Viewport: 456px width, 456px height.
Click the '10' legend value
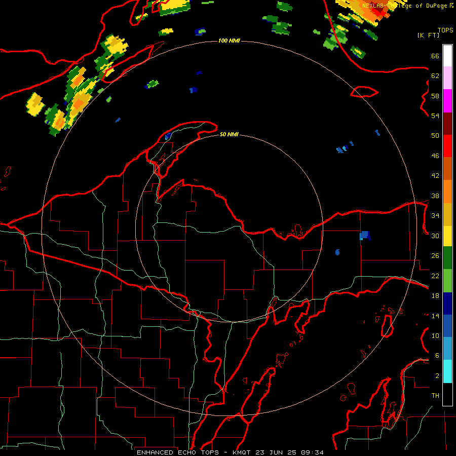point(435,335)
